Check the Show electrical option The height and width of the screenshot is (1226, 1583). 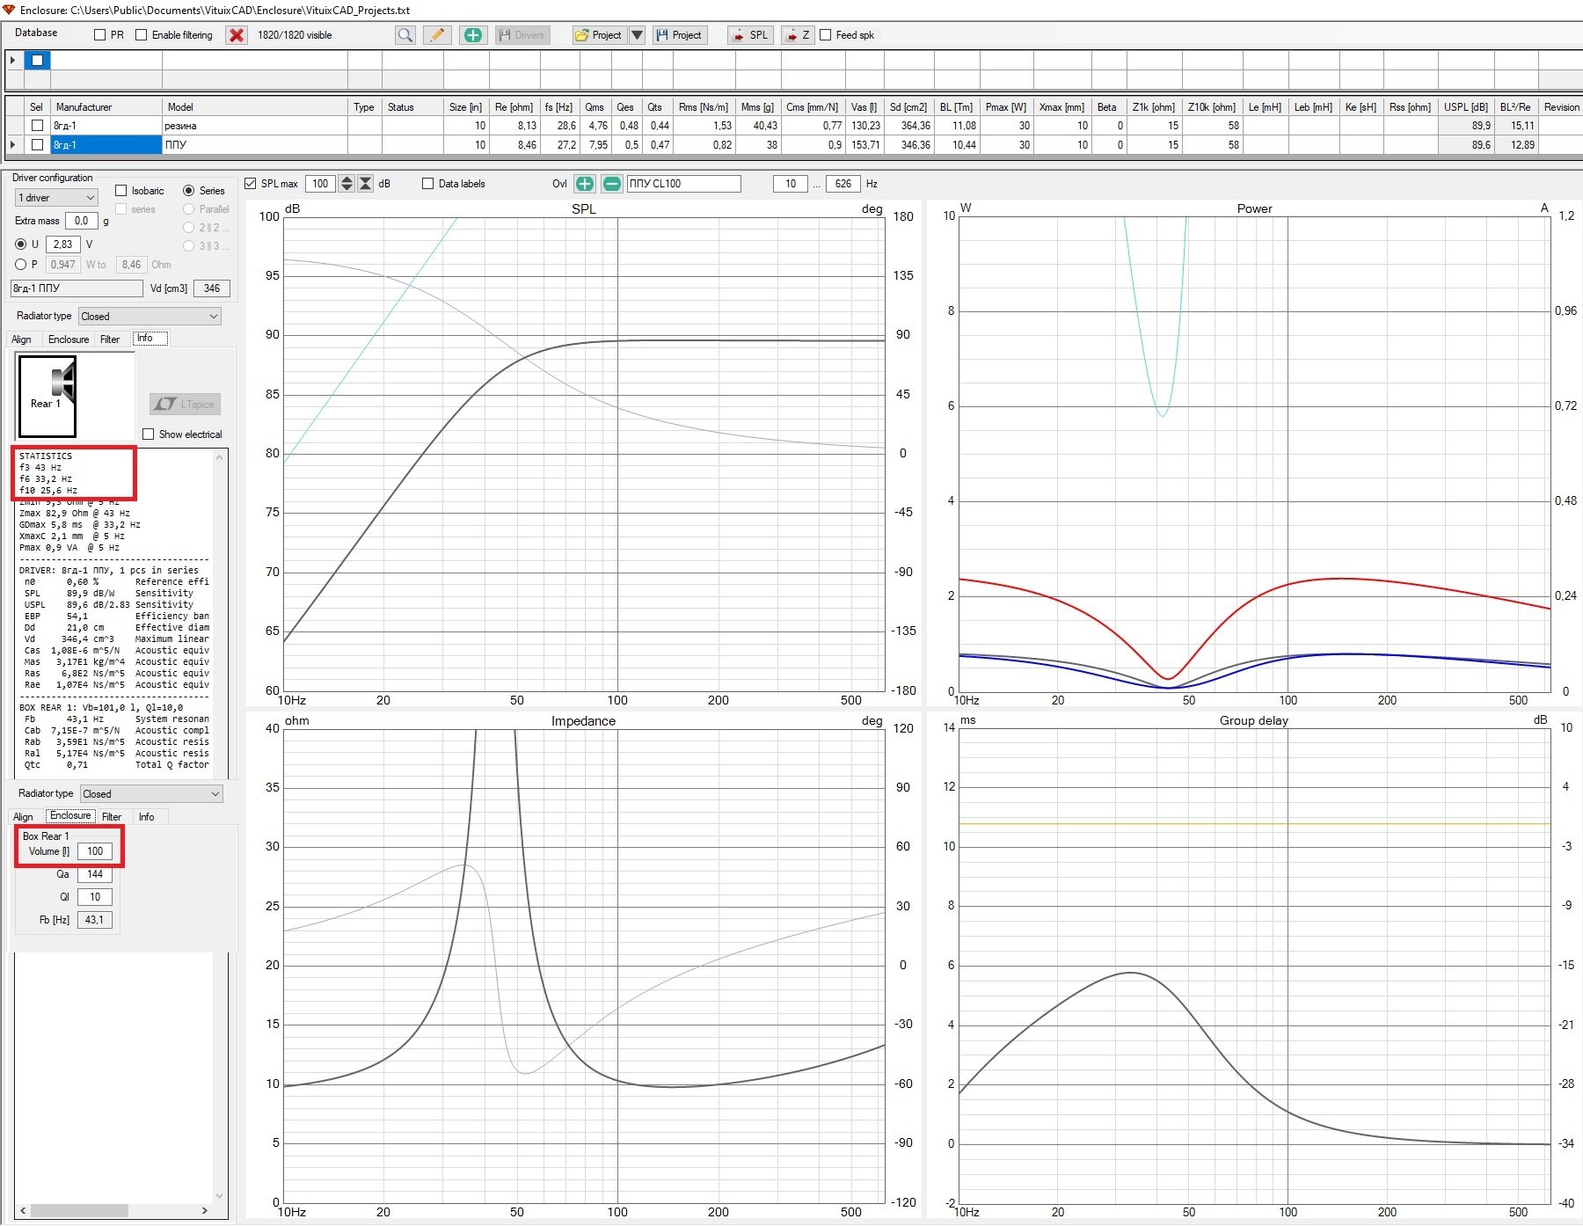(x=149, y=434)
